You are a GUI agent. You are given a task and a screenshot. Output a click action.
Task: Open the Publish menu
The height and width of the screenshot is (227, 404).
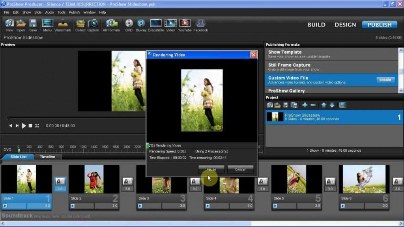[74, 12]
